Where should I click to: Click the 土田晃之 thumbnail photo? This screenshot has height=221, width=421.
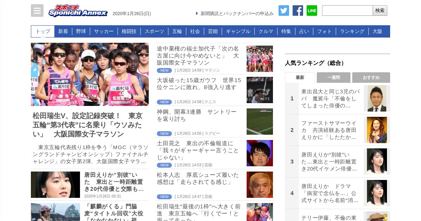click(x=260, y=153)
